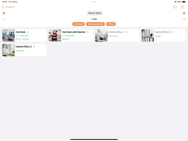Viewport: 188px width, 141px height.
Task: Toggle the Hot Desk filter chip
Action: click(78, 24)
